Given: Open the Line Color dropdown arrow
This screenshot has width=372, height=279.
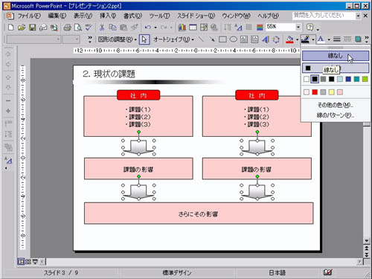Looking at the screenshot, I should click(x=313, y=39).
